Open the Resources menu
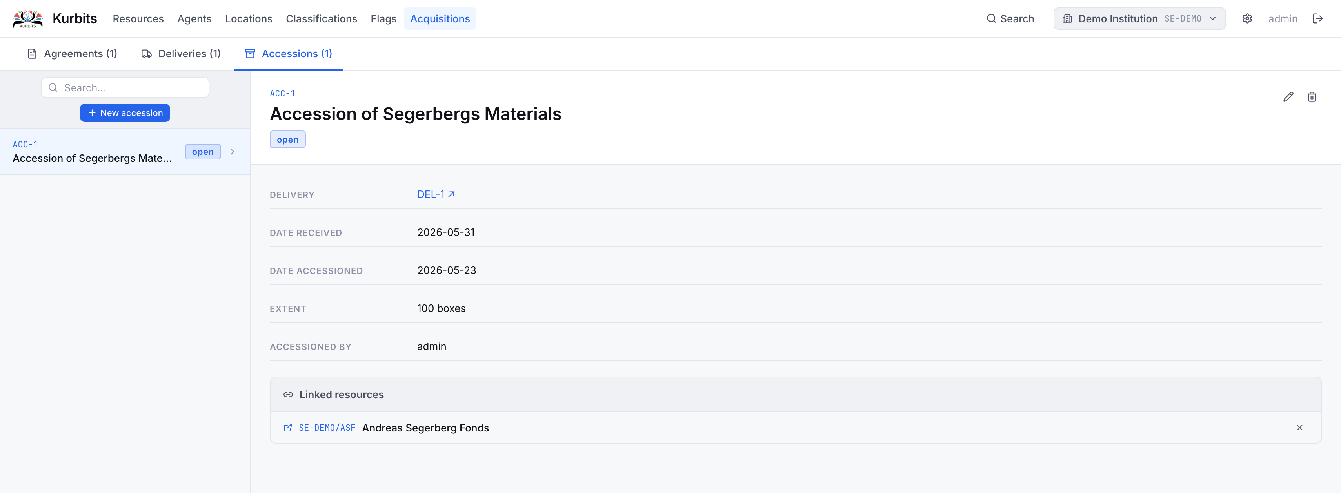This screenshot has width=1341, height=493. (138, 19)
